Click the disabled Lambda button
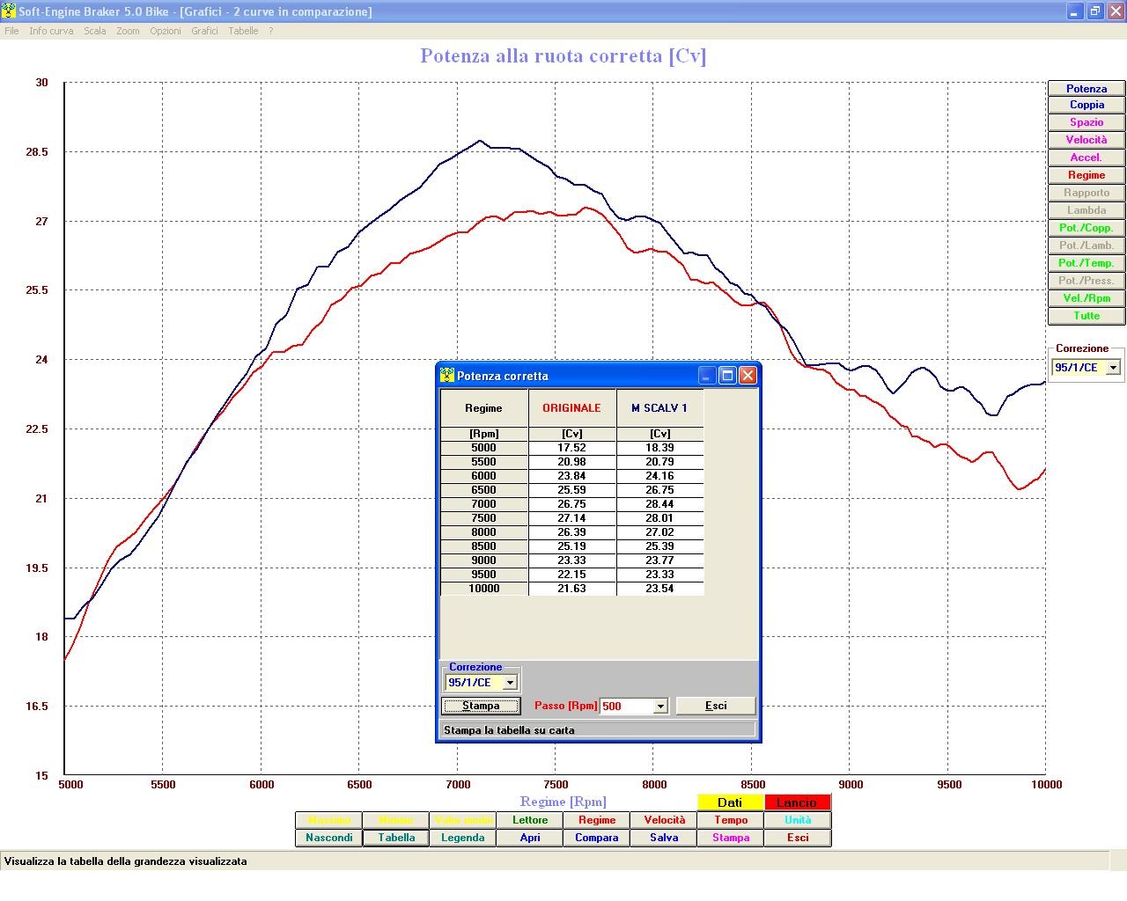 (1086, 210)
